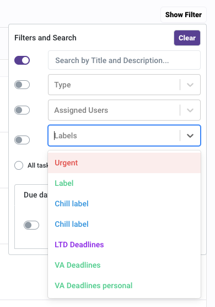Click the Assigned Users chevron icon
This screenshot has height=307, width=215.
tap(190, 110)
